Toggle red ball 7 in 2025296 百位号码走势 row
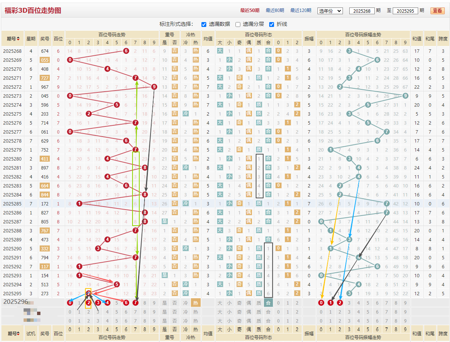 coord(136,303)
